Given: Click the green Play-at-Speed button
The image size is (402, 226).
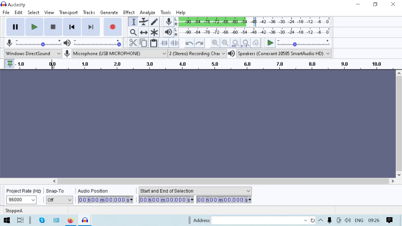Looking at the screenshot, I should pyautogui.click(x=270, y=43).
